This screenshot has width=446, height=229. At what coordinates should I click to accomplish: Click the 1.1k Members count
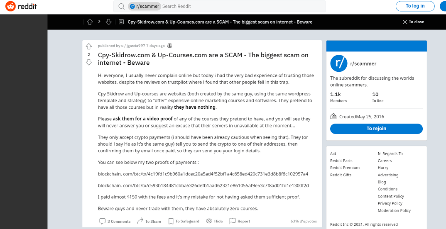338,97
